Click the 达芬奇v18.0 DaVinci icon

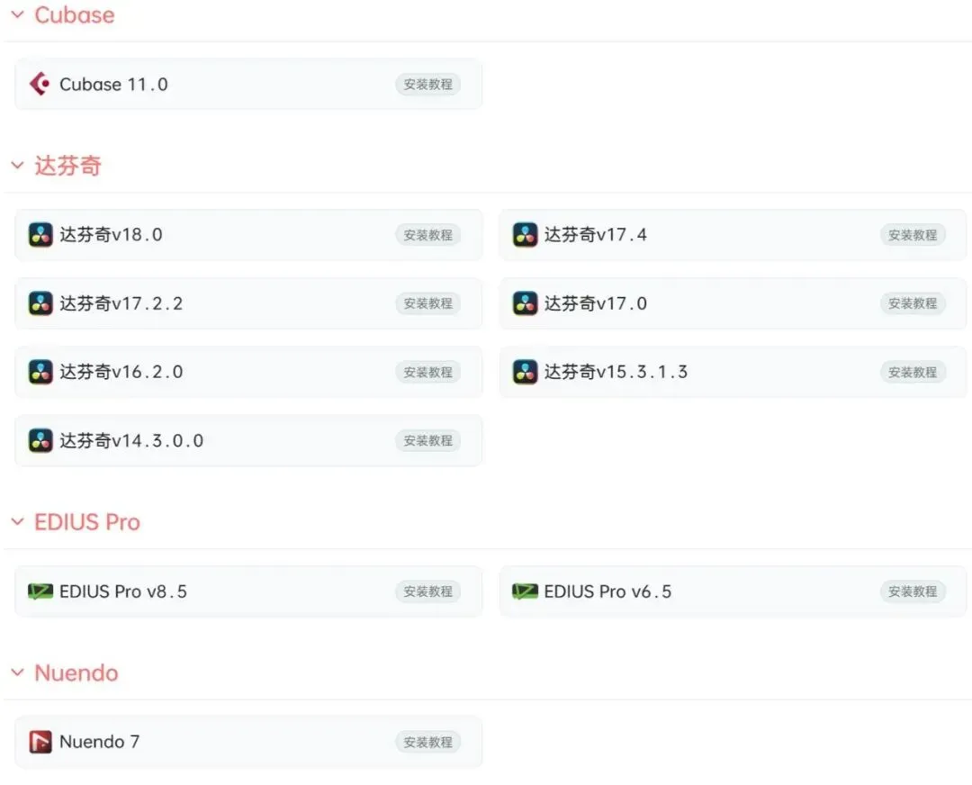40,235
